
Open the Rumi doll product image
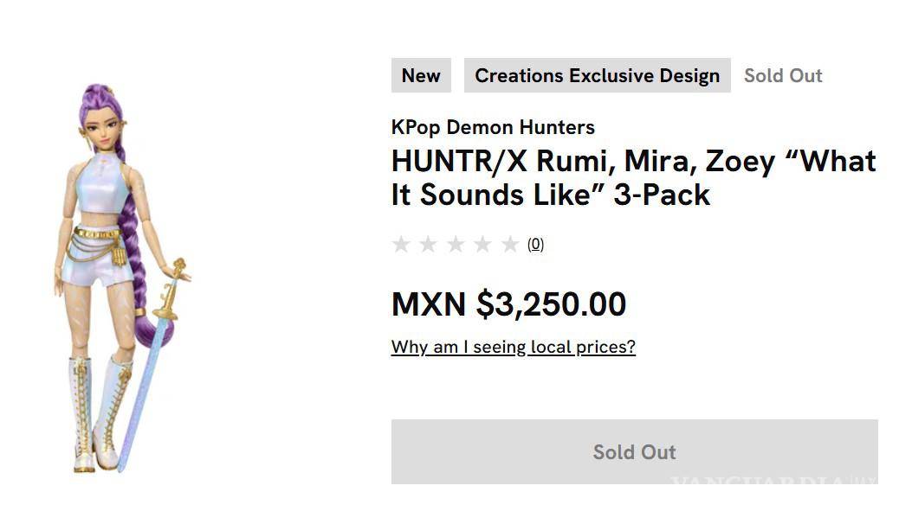pyautogui.click(x=121, y=277)
